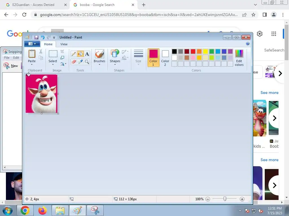This screenshot has width=289, height=216.
Task: Click the Windows Start orb
Action: tap(8, 210)
